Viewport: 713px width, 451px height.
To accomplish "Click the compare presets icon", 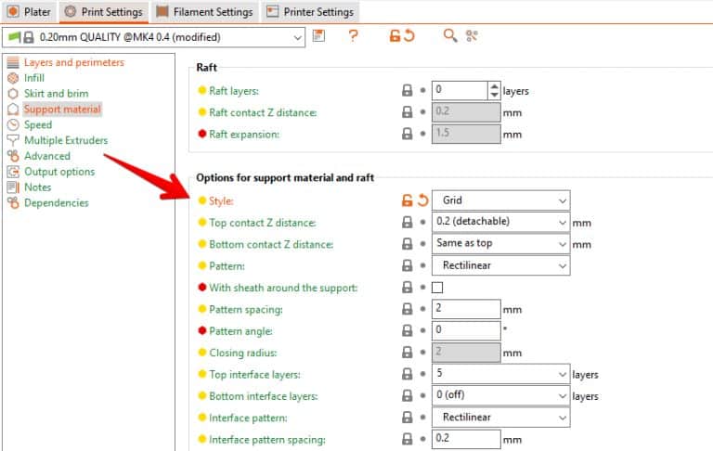I will 472,36.
